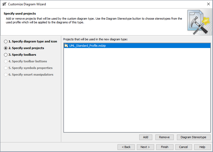Viewport: 213px width, 152px height.
Task: Click the MagicDraw app icon in title bar
Action: tap(5, 4)
